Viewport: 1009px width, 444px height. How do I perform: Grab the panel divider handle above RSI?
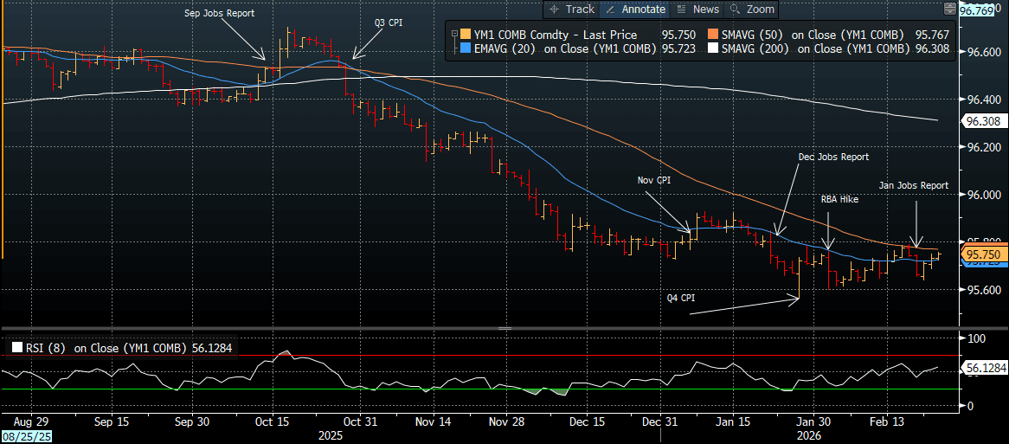pos(504,328)
